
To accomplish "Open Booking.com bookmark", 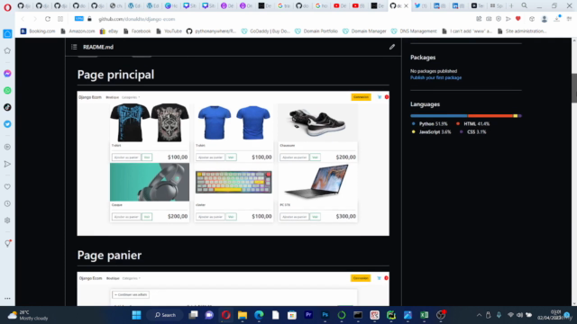I will pyautogui.click(x=38, y=31).
